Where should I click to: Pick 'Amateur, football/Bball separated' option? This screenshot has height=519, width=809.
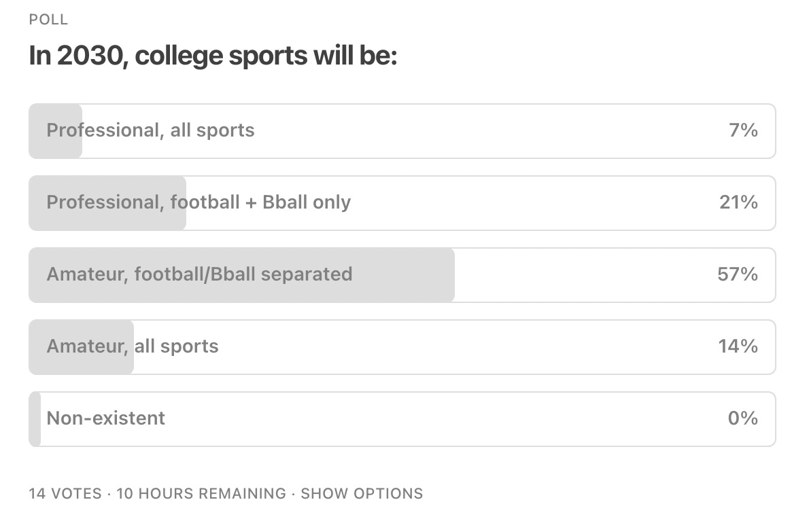tap(402, 275)
